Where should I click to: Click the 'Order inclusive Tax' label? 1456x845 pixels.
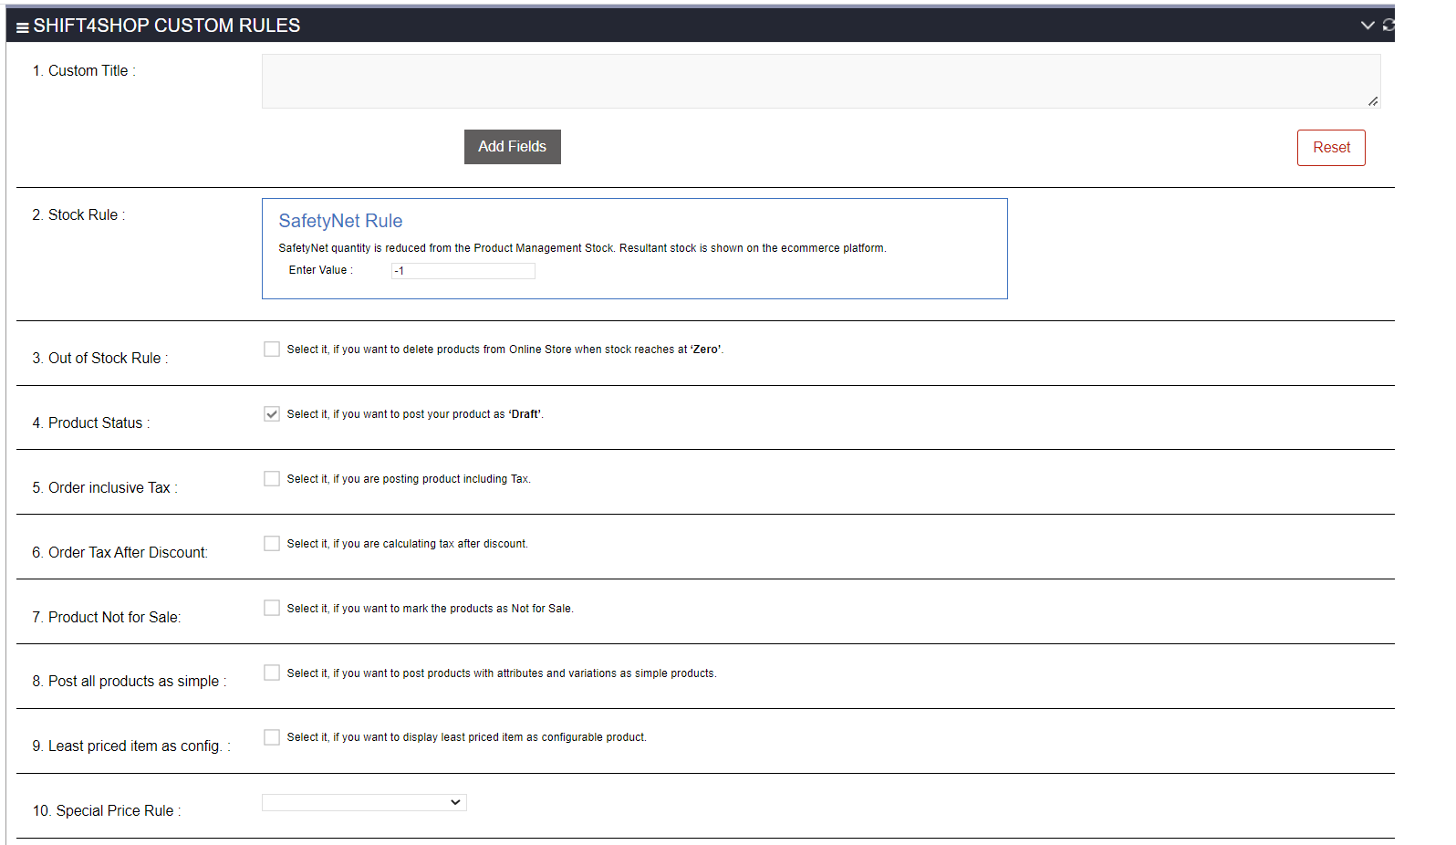[x=105, y=488]
